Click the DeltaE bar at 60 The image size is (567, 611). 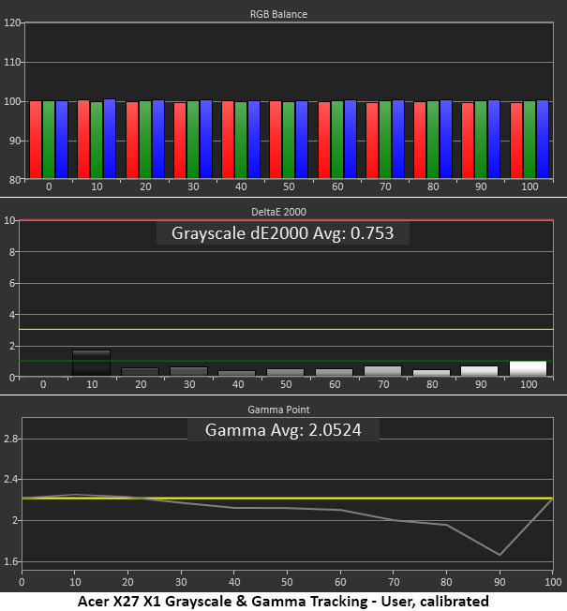[x=334, y=372]
